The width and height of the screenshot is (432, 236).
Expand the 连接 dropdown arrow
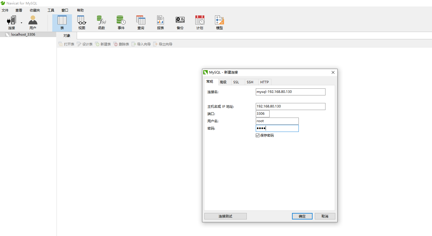click(x=21, y=23)
